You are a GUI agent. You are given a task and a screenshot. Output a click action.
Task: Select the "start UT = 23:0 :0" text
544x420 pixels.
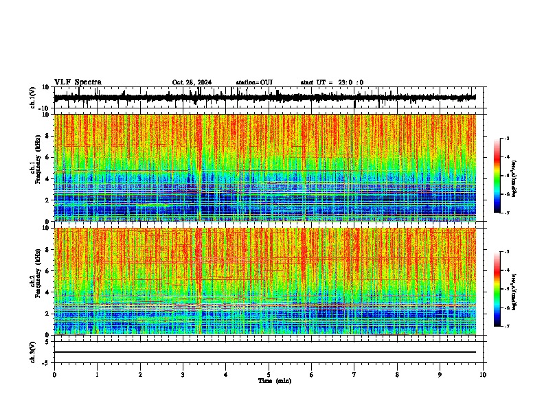pos(332,82)
